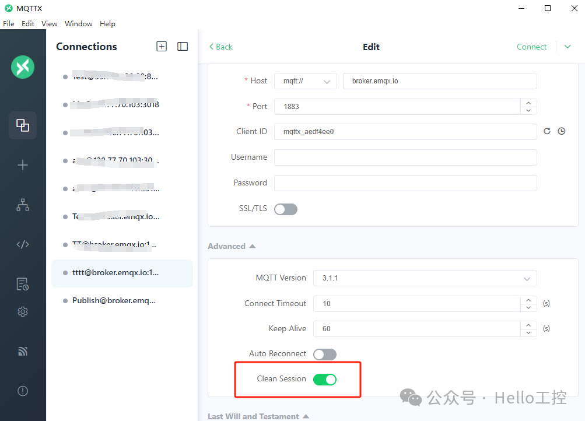Click the RSS feed sidebar icon
The image size is (585, 421).
(x=23, y=351)
